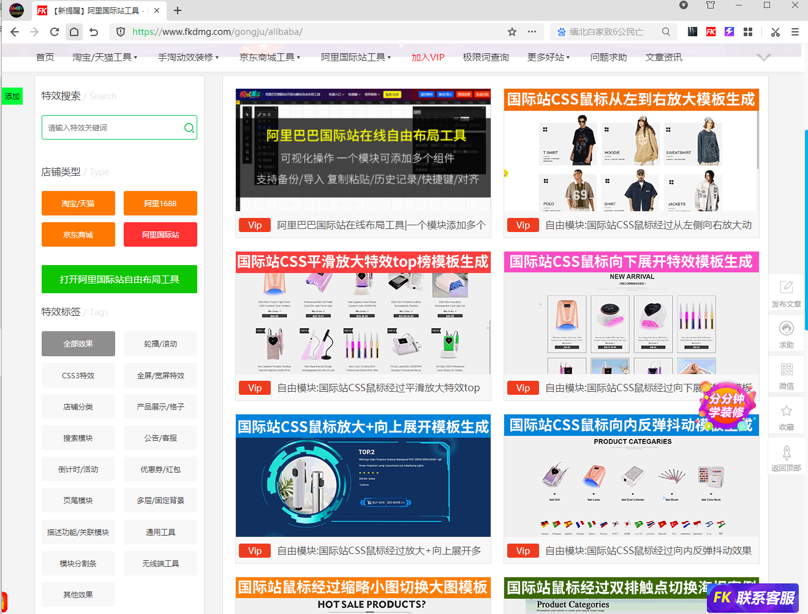The image size is (808, 614).
Task: Click the 返回顶部 rocket icon
Action: pos(787,457)
